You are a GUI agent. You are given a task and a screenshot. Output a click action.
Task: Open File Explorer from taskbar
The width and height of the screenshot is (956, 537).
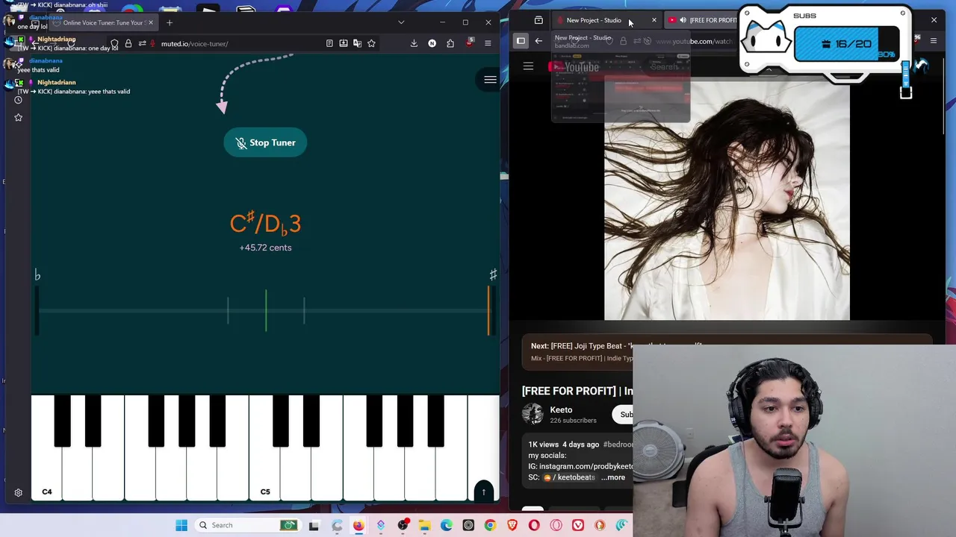click(424, 525)
